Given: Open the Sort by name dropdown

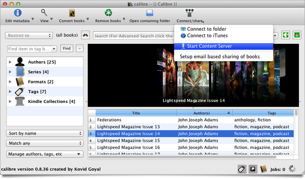Looking at the screenshot, I should pos(45,133).
